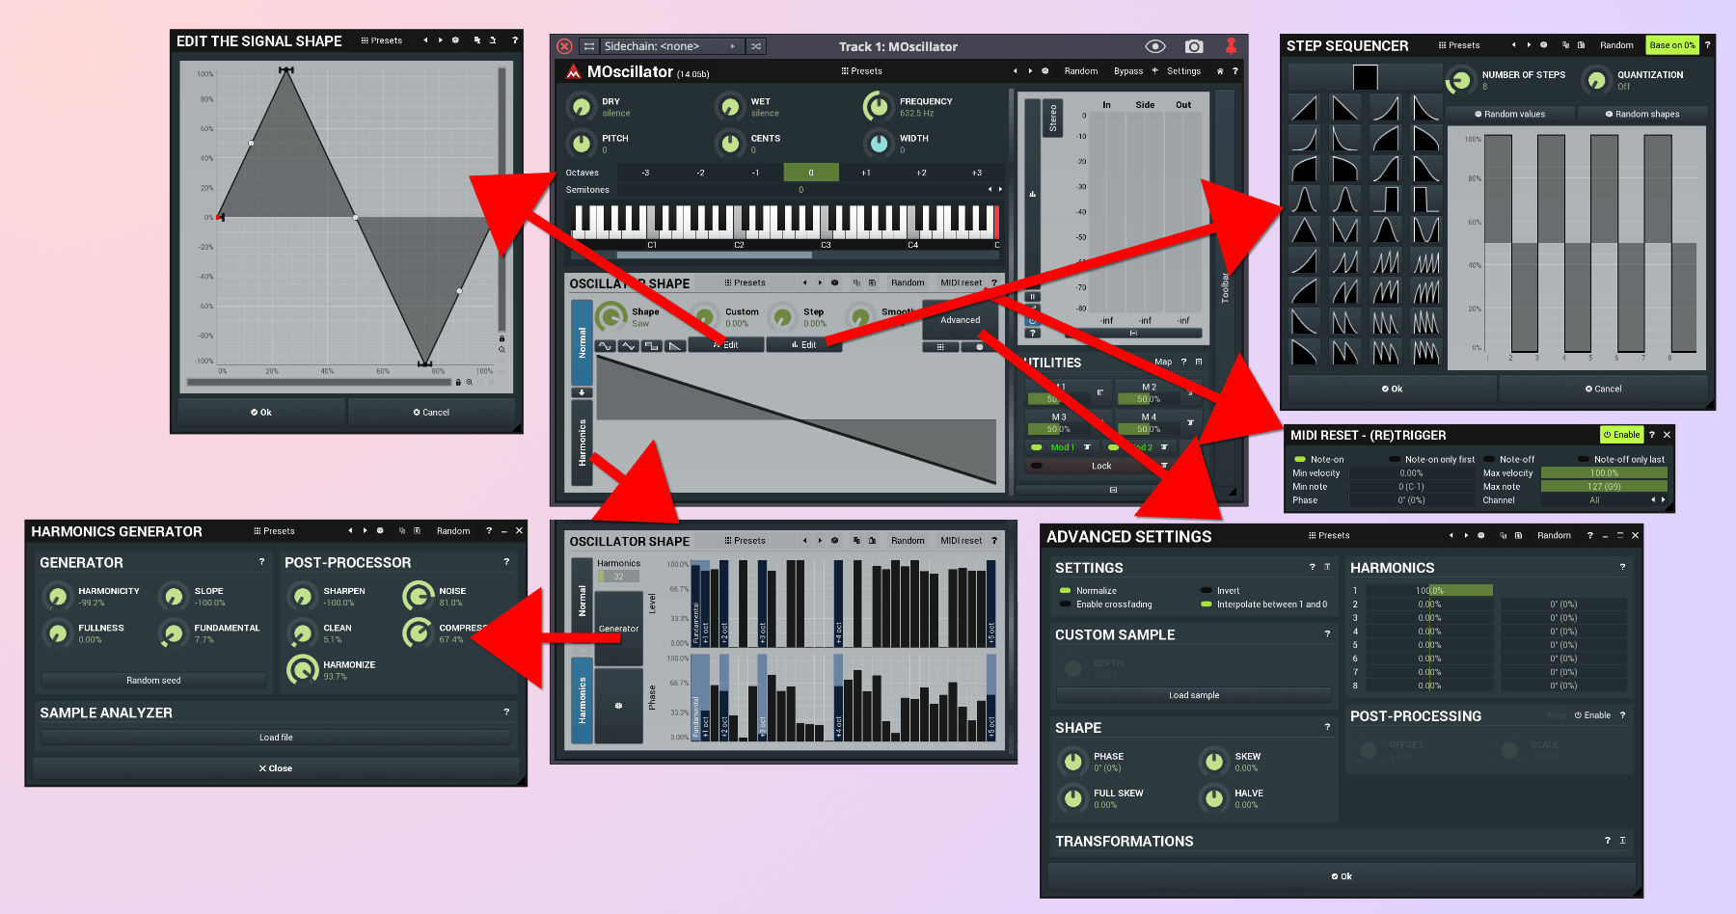Viewport: 1736px width, 914px height.
Task: Toggle the Normalize option in Advanced Settings
Action: [1066, 591]
